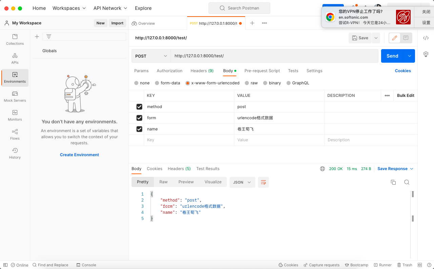The width and height of the screenshot is (434, 269).
Task: Open the response Test Results tab
Action: tap(208, 169)
